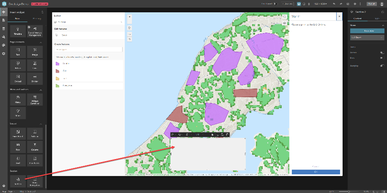Adjust the canvas zoom slider
387x193 pixels.
(349, 192)
